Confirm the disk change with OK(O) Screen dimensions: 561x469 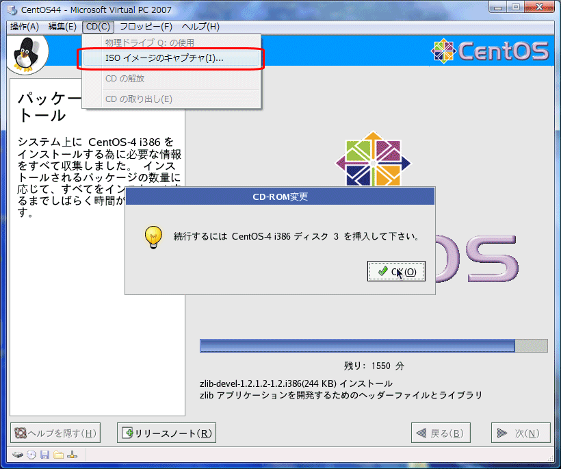click(396, 271)
